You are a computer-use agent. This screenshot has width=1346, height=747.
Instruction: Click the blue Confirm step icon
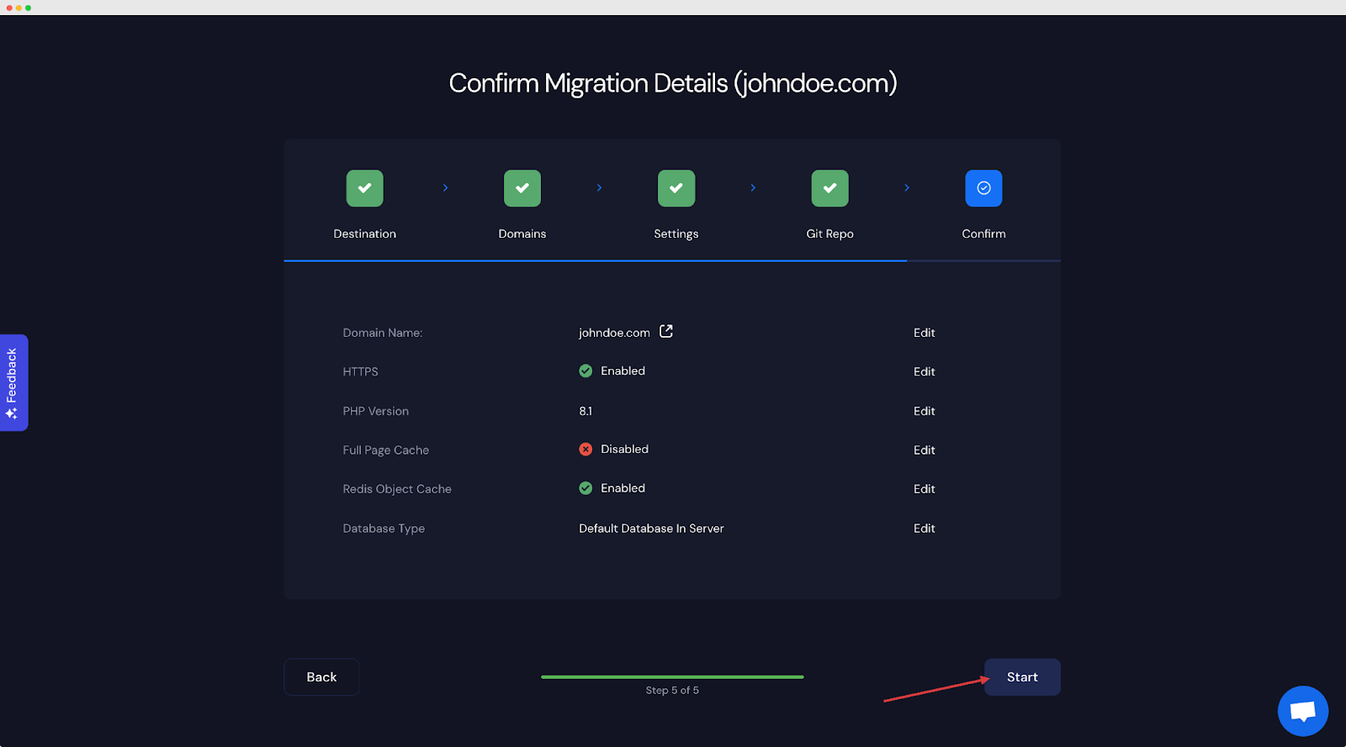[983, 188]
